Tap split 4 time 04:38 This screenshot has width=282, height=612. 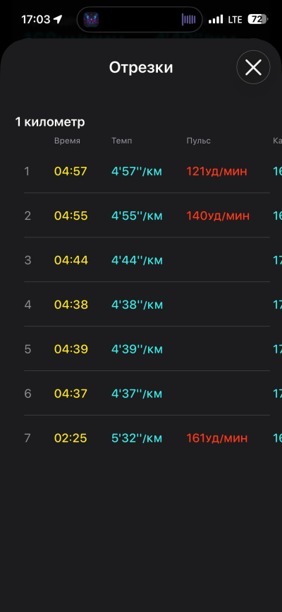tap(71, 305)
